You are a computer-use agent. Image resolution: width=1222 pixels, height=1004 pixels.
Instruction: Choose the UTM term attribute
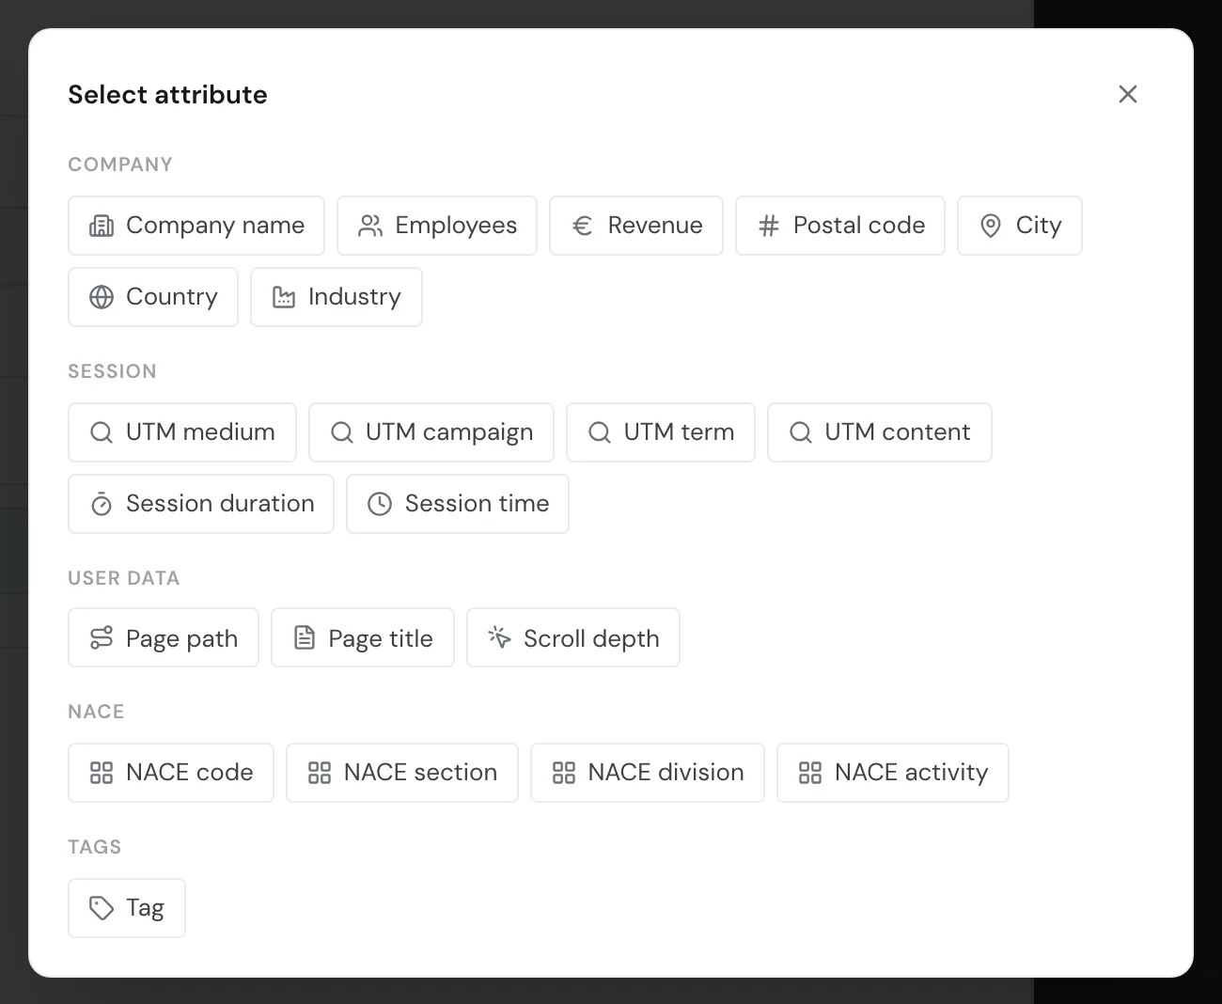point(661,432)
